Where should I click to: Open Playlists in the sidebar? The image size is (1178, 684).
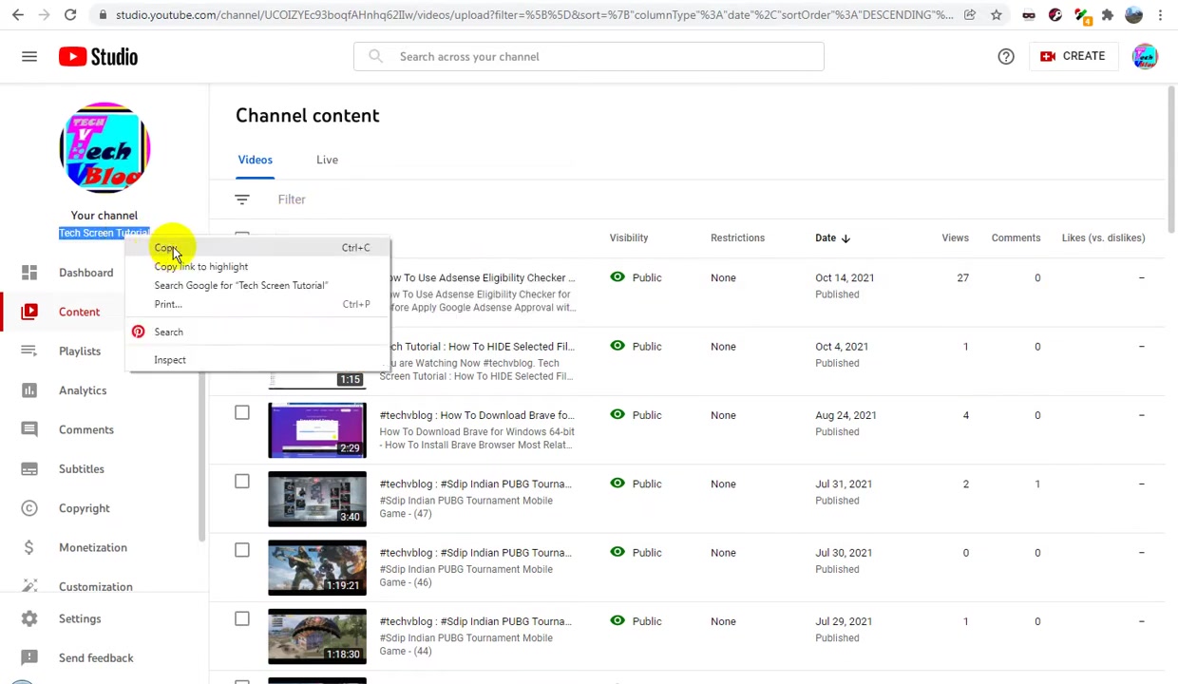point(80,351)
